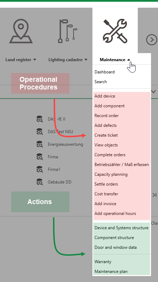Expand the chevron right of the menu
158x282 pixels.
[x=153, y=92]
